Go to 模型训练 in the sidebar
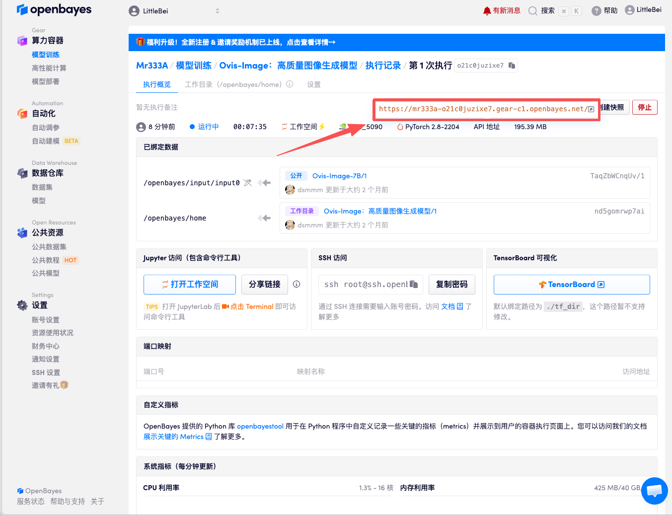The image size is (672, 516). tap(46, 55)
